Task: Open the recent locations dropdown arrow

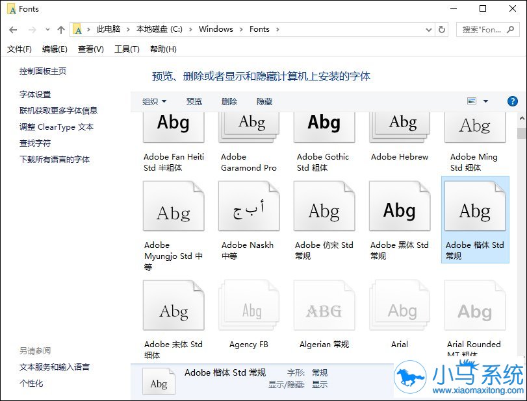Action: tap(47, 30)
